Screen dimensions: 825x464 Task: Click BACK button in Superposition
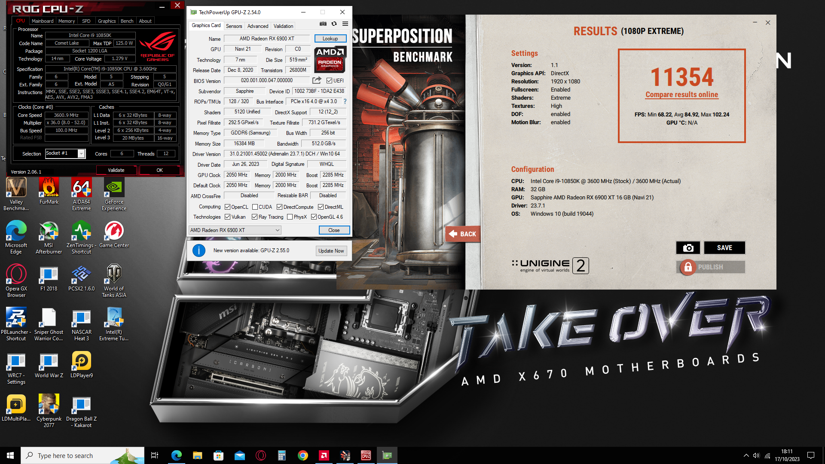(x=463, y=234)
